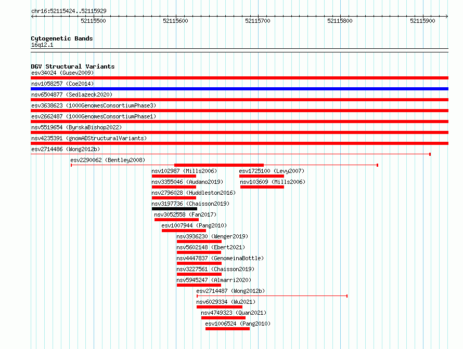Viewport: 463px width, 349px height.
Task: Select the black nsv3197736 variant bar
Action: (x=174, y=209)
